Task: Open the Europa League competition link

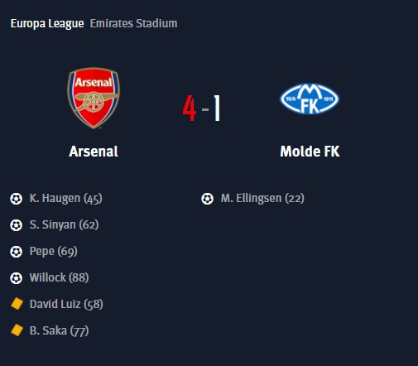Action: pos(47,23)
